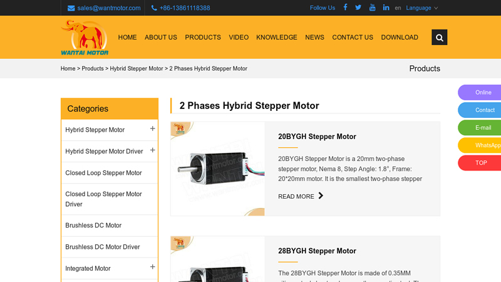This screenshot has height=282, width=501.
Task: Select Hybrid Stepper Motor Driver category label
Action: pos(104,151)
